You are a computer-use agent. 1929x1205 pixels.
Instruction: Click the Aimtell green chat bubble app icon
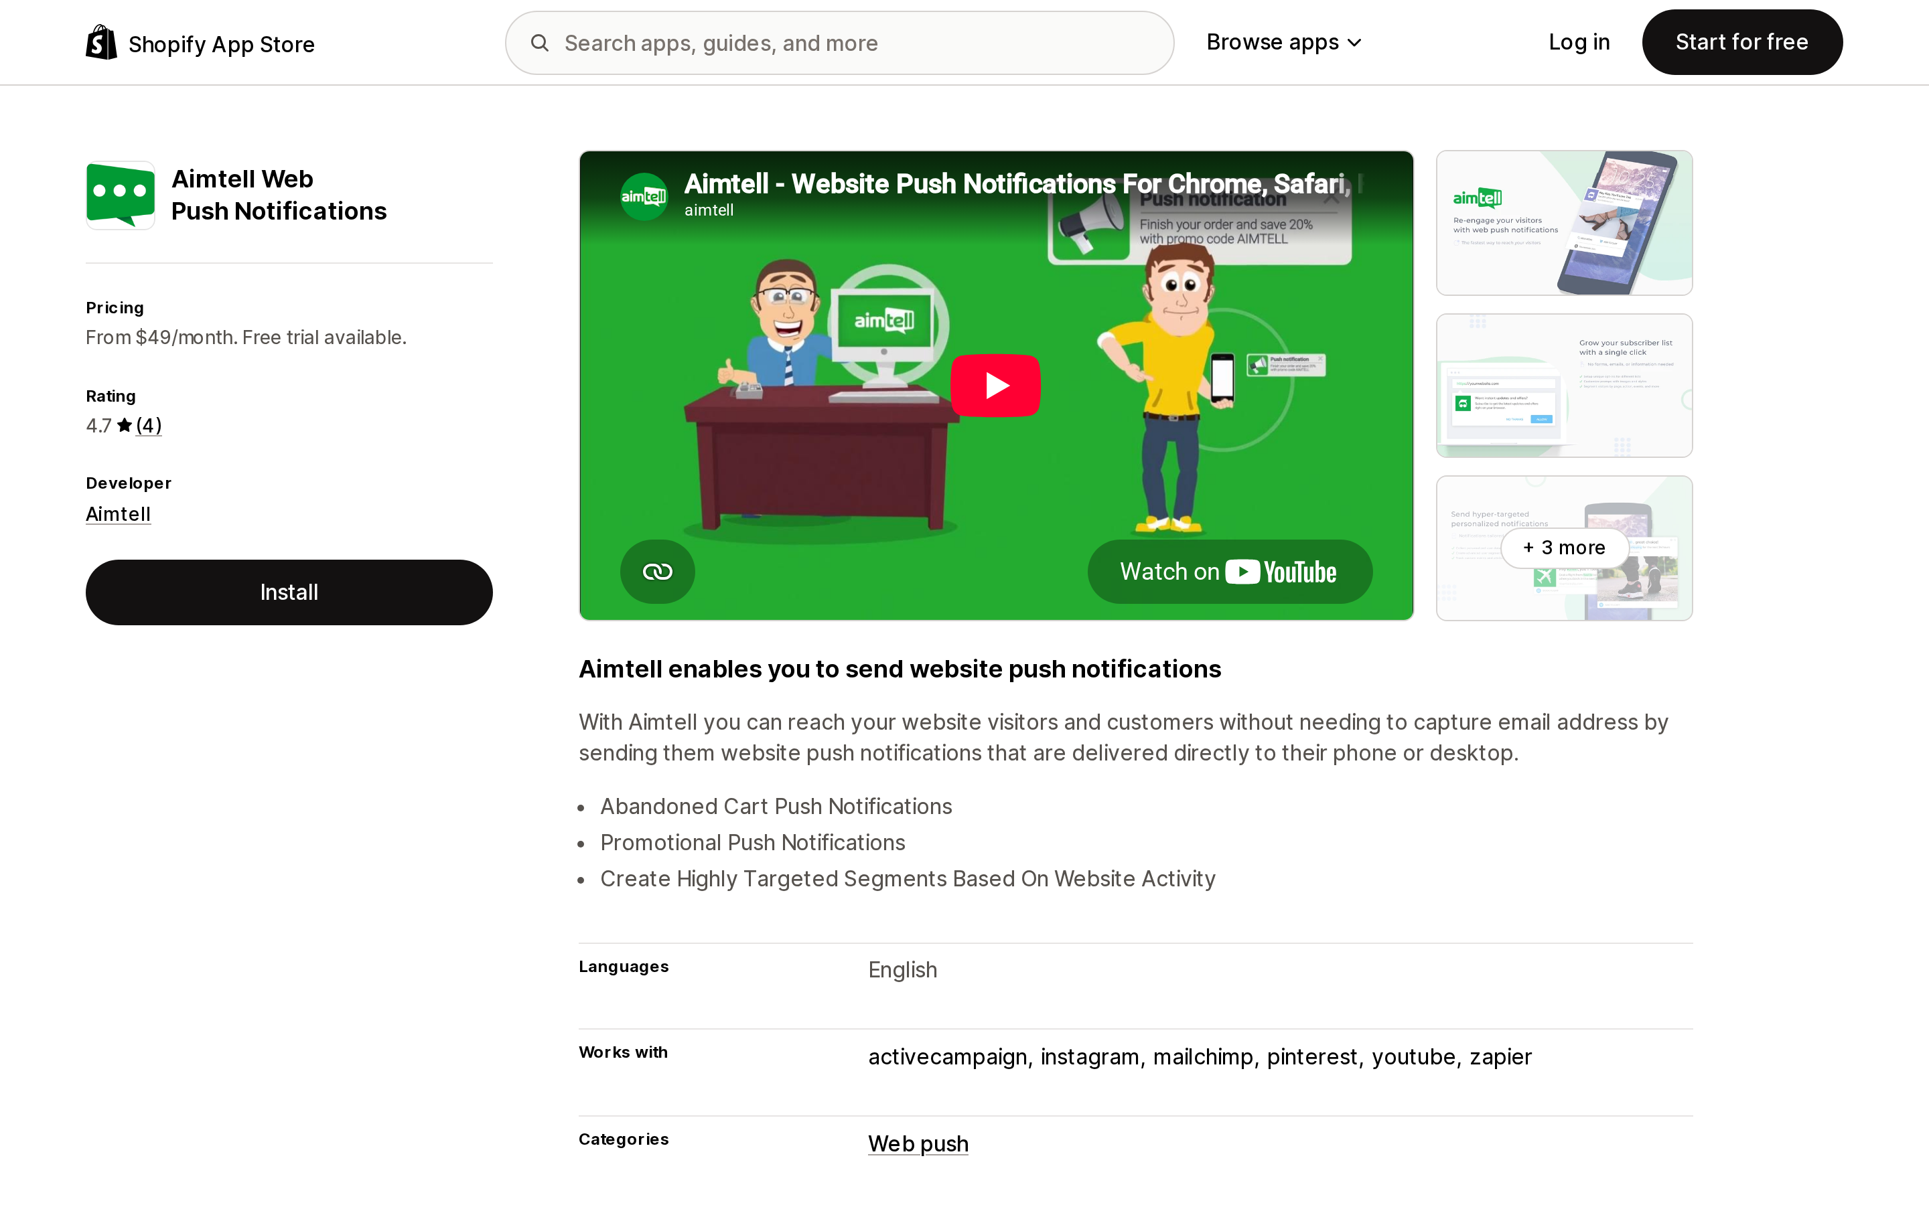tap(121, 195)
